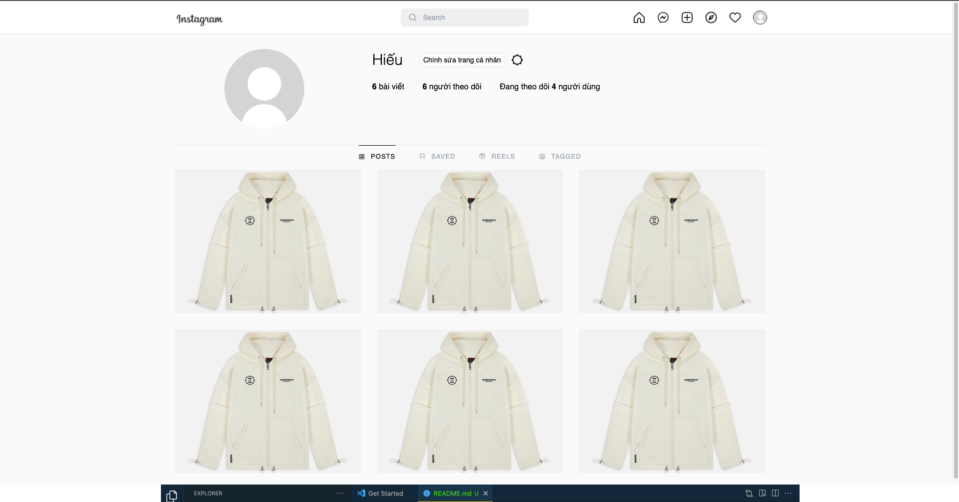Open the 6 người theo dõi followers link
The image size is (959, 502).
click(x=452, y=86)
